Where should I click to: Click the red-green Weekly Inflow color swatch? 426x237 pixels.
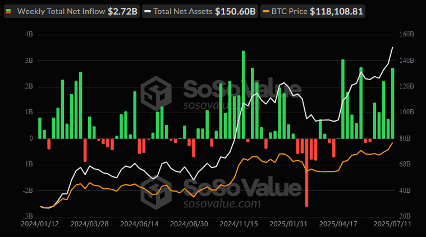[8, 11]
